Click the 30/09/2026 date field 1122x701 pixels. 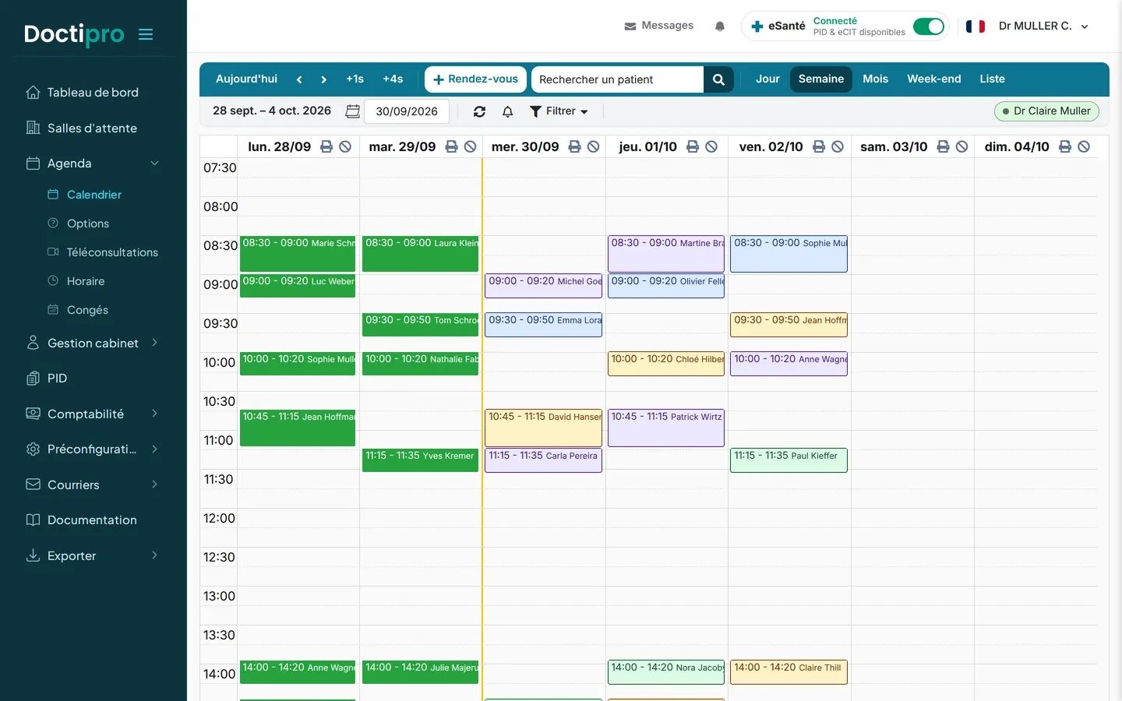click(407, 111)
